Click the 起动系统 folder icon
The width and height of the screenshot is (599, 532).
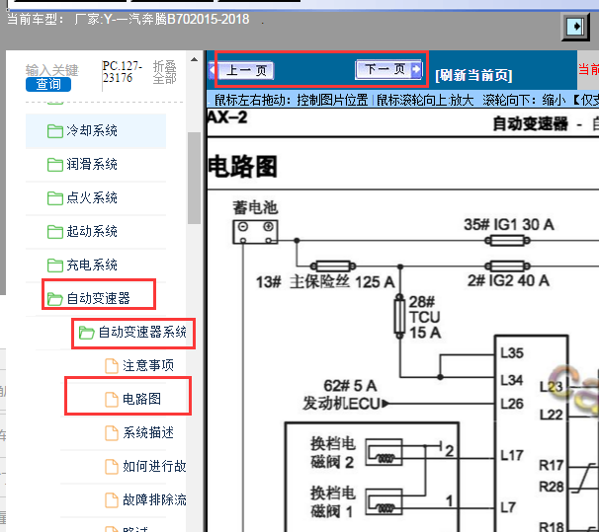pyautogui.click(x=55, y=232)
